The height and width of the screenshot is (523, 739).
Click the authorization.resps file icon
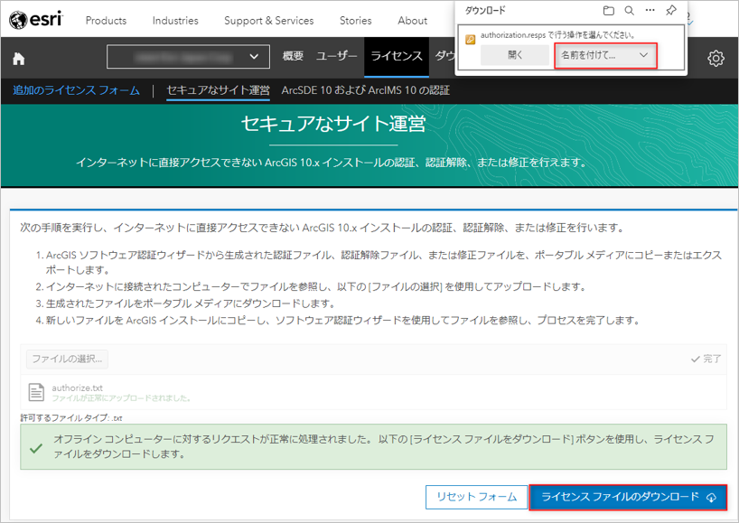(471, 40)
